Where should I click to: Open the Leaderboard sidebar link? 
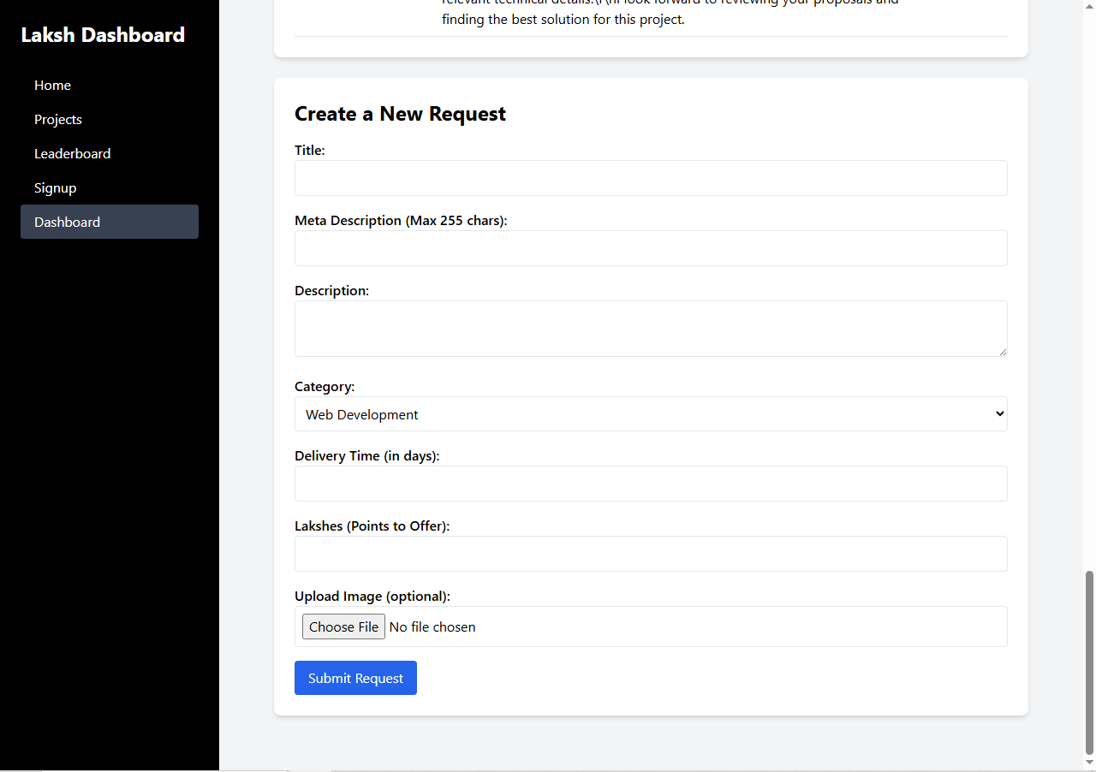[73, 154]
